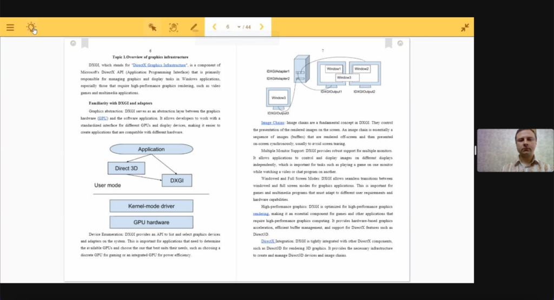Go to previous page arrow
This screenshot has height=300, width=554.
coord(214,27)
